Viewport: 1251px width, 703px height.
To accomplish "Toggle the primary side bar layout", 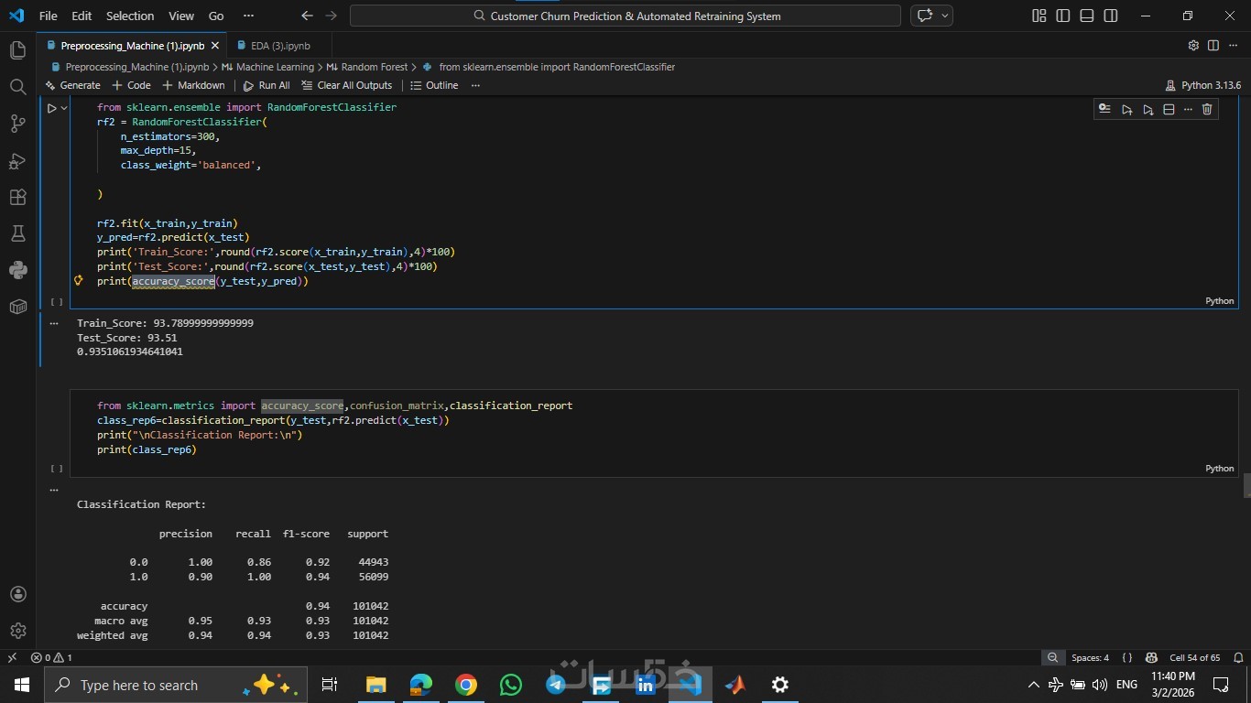I will [x=1062, y=16].
